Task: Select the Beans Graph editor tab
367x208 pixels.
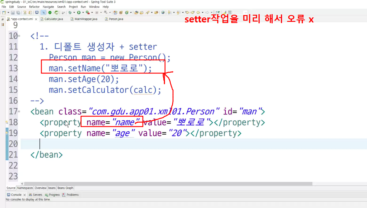Action: coord(65,188)
